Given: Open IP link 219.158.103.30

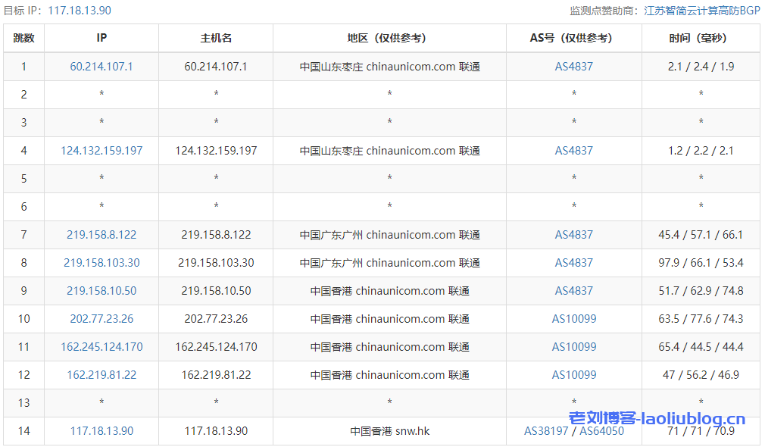Looking at the screenshot, I should [101, 263].
